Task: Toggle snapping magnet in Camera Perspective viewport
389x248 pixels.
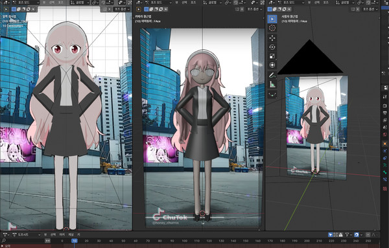Action: coord(237,3)
